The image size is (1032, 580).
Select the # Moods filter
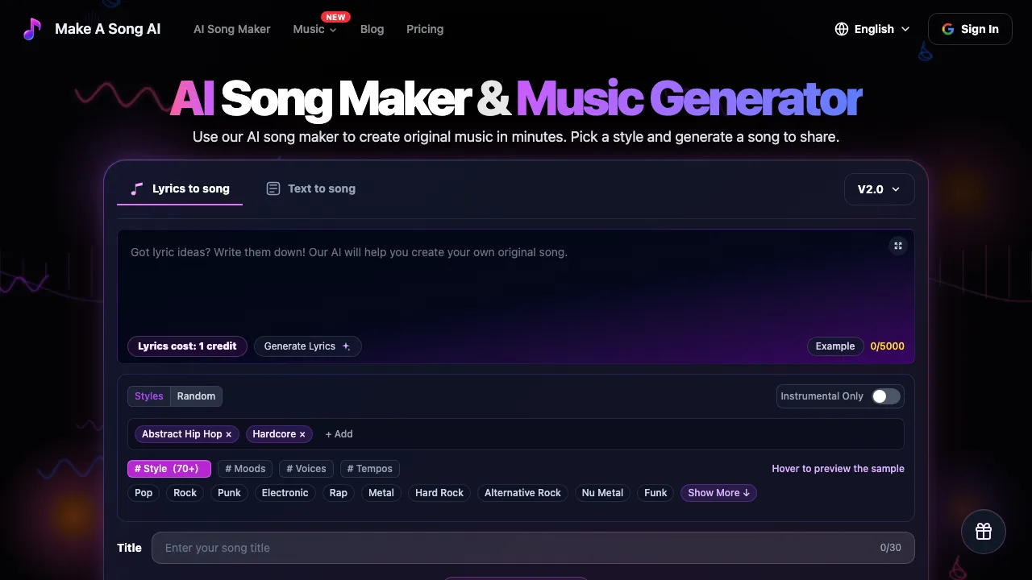(245, 469)
